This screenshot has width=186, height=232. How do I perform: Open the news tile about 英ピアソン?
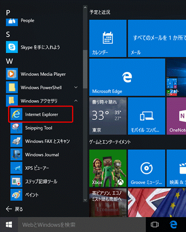point(108,203)
